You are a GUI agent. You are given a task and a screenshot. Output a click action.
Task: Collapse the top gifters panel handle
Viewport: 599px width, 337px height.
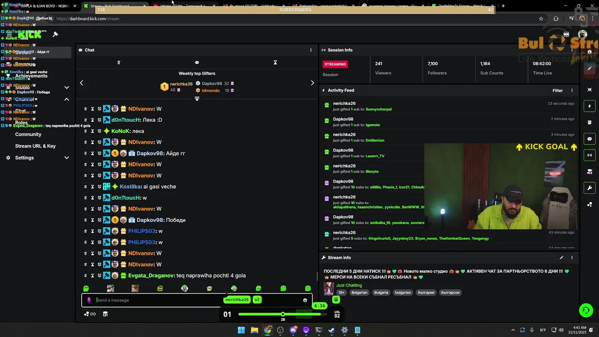pos(197,99)
